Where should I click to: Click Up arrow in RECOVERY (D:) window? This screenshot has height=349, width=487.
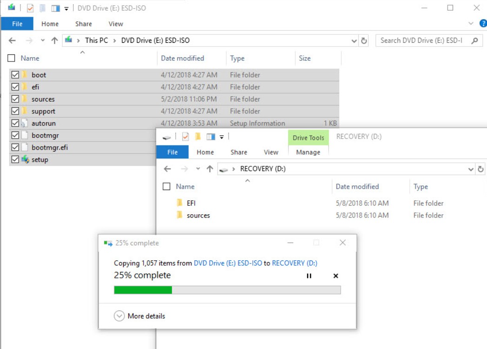pyautogui.click(x=210, y=169)
